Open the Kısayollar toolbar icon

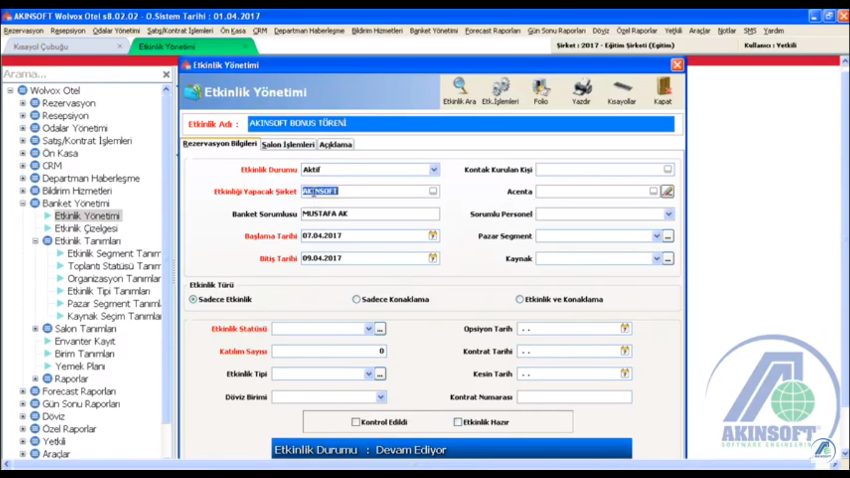(622, 91)
